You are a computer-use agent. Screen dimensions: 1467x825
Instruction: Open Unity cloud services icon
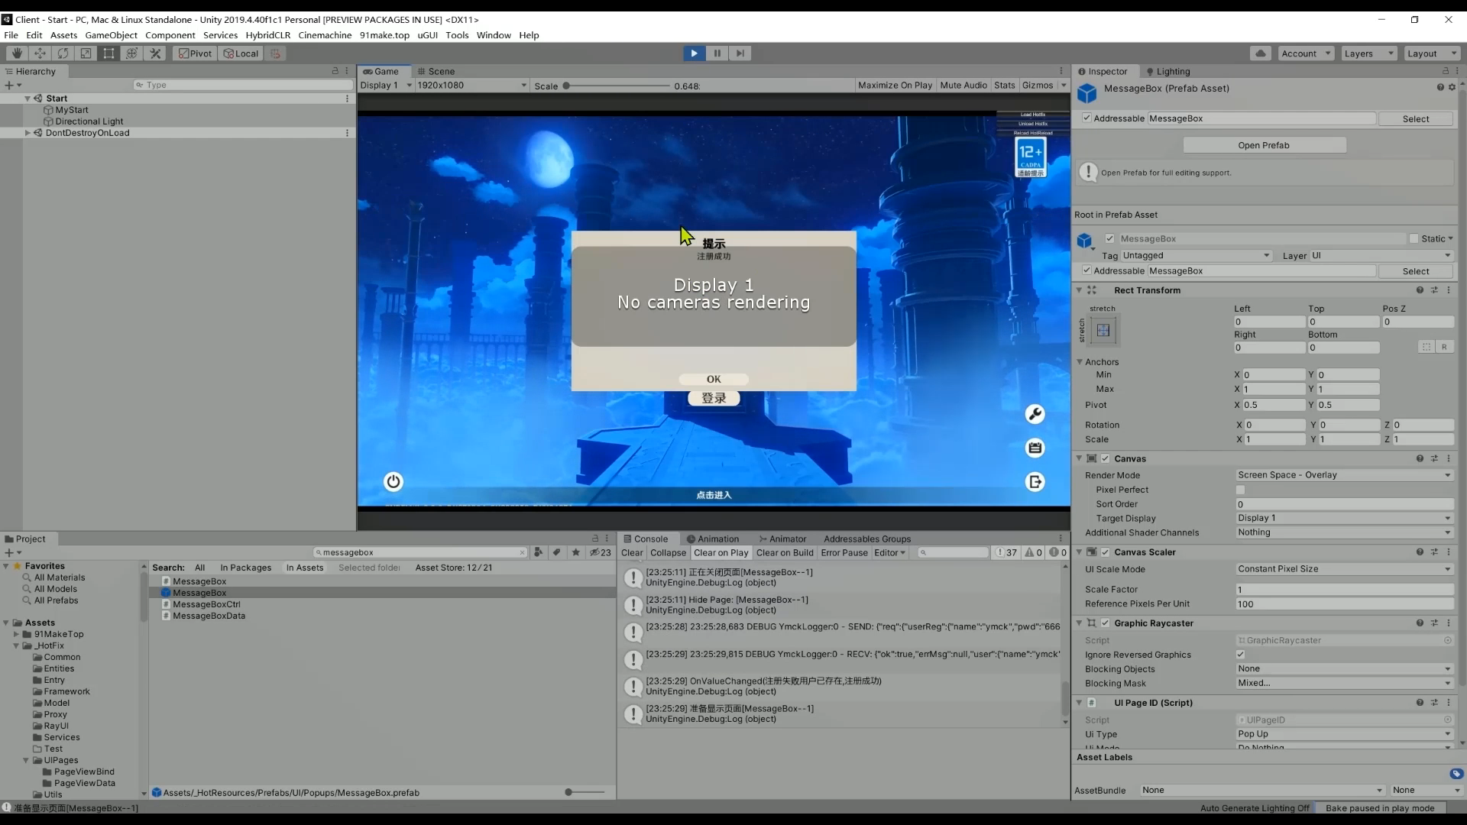click(1261, 53)
